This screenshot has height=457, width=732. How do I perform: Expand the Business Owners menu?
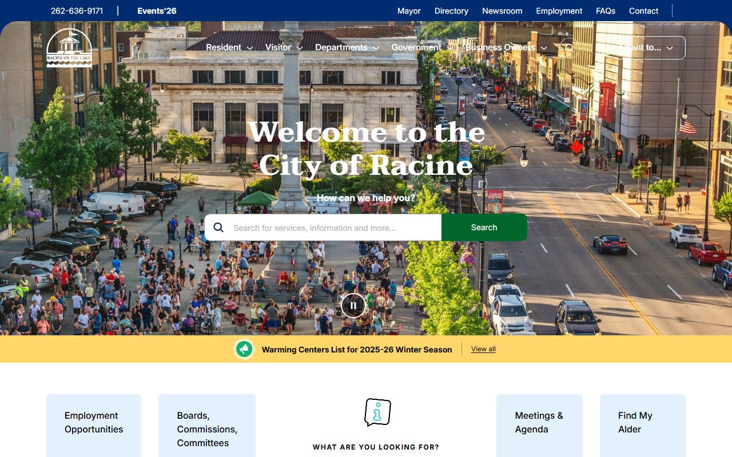[x=506, y=47]
